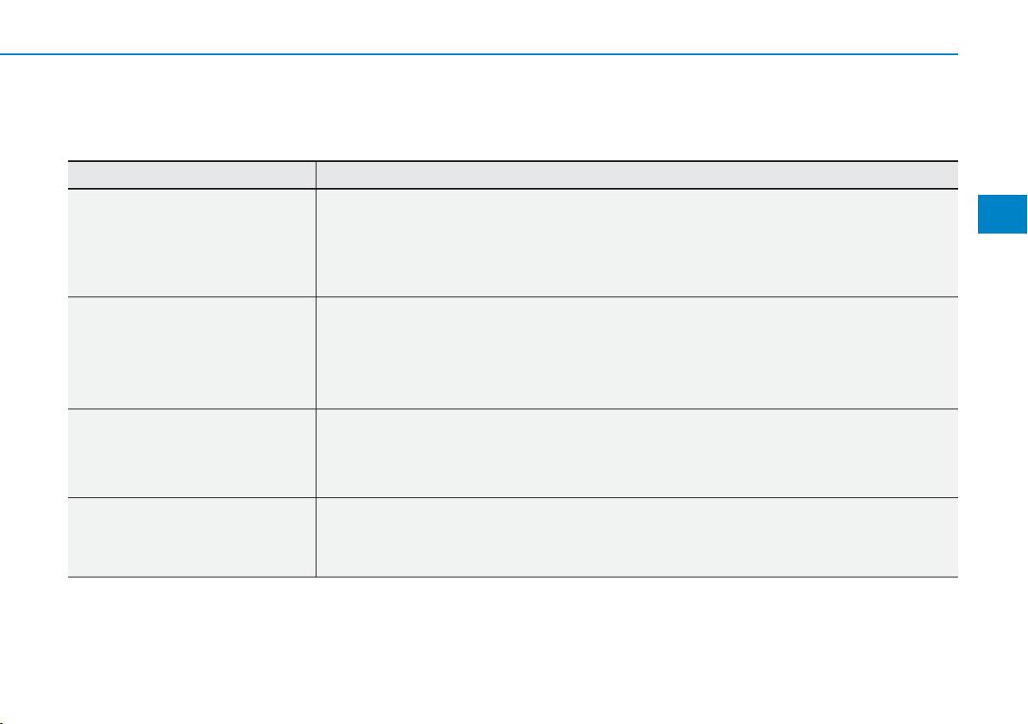
Task: Select the left header cell of table
Action: coord(191,175)
